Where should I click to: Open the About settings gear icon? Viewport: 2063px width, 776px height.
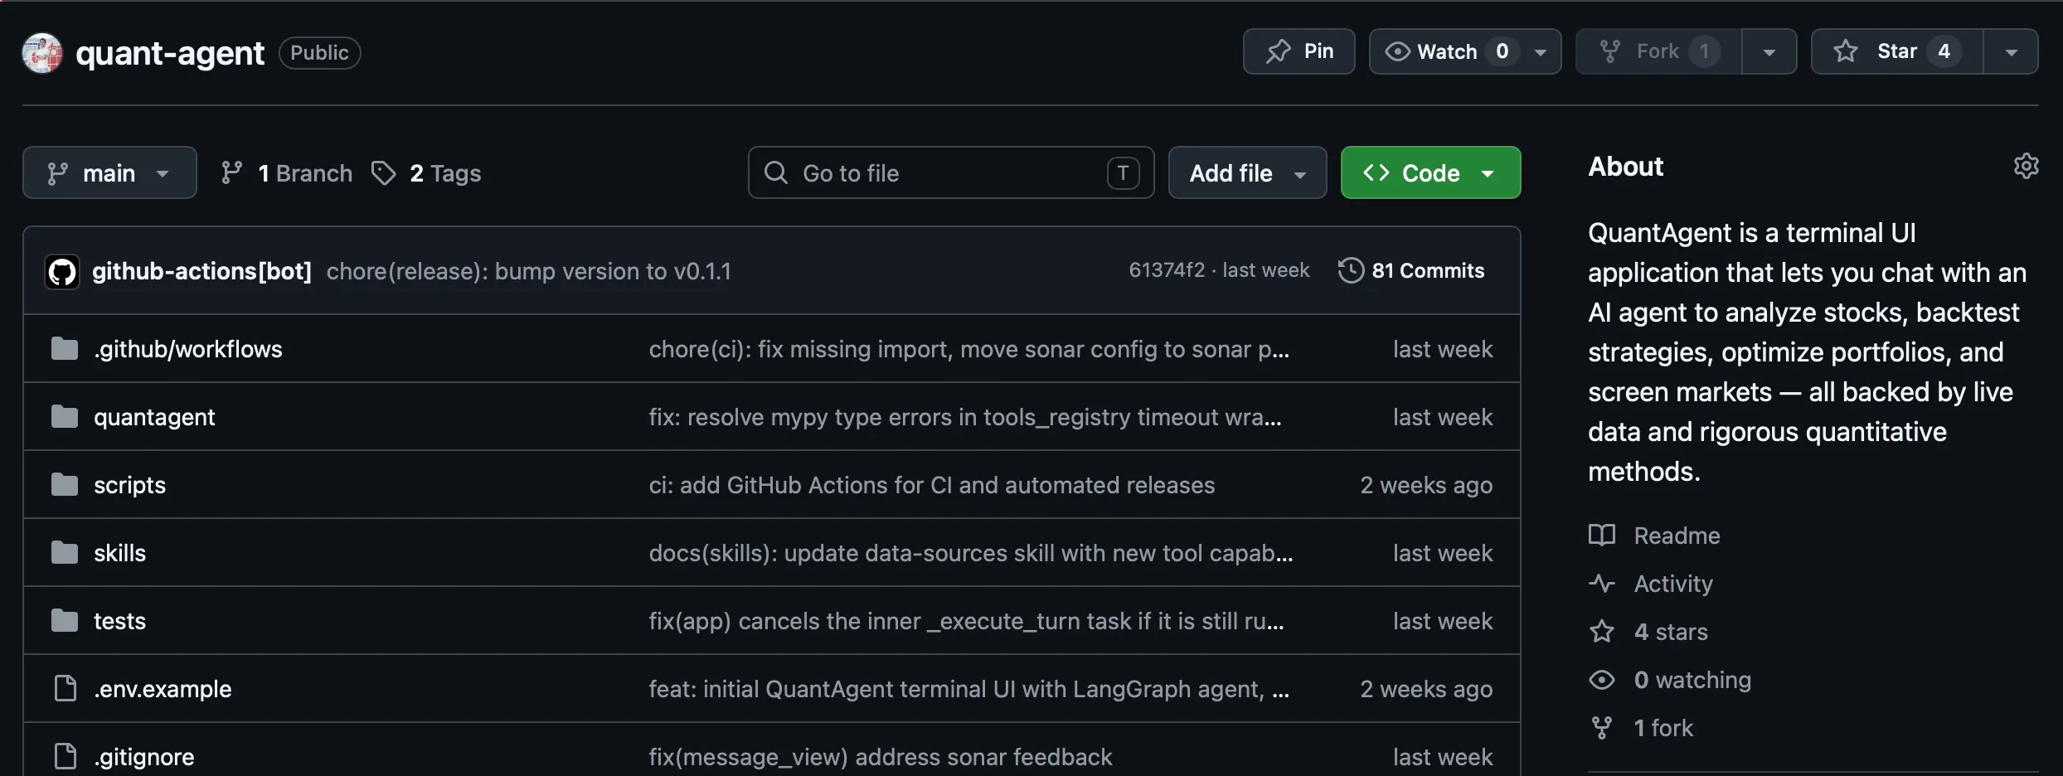(x=2026, y=166)
